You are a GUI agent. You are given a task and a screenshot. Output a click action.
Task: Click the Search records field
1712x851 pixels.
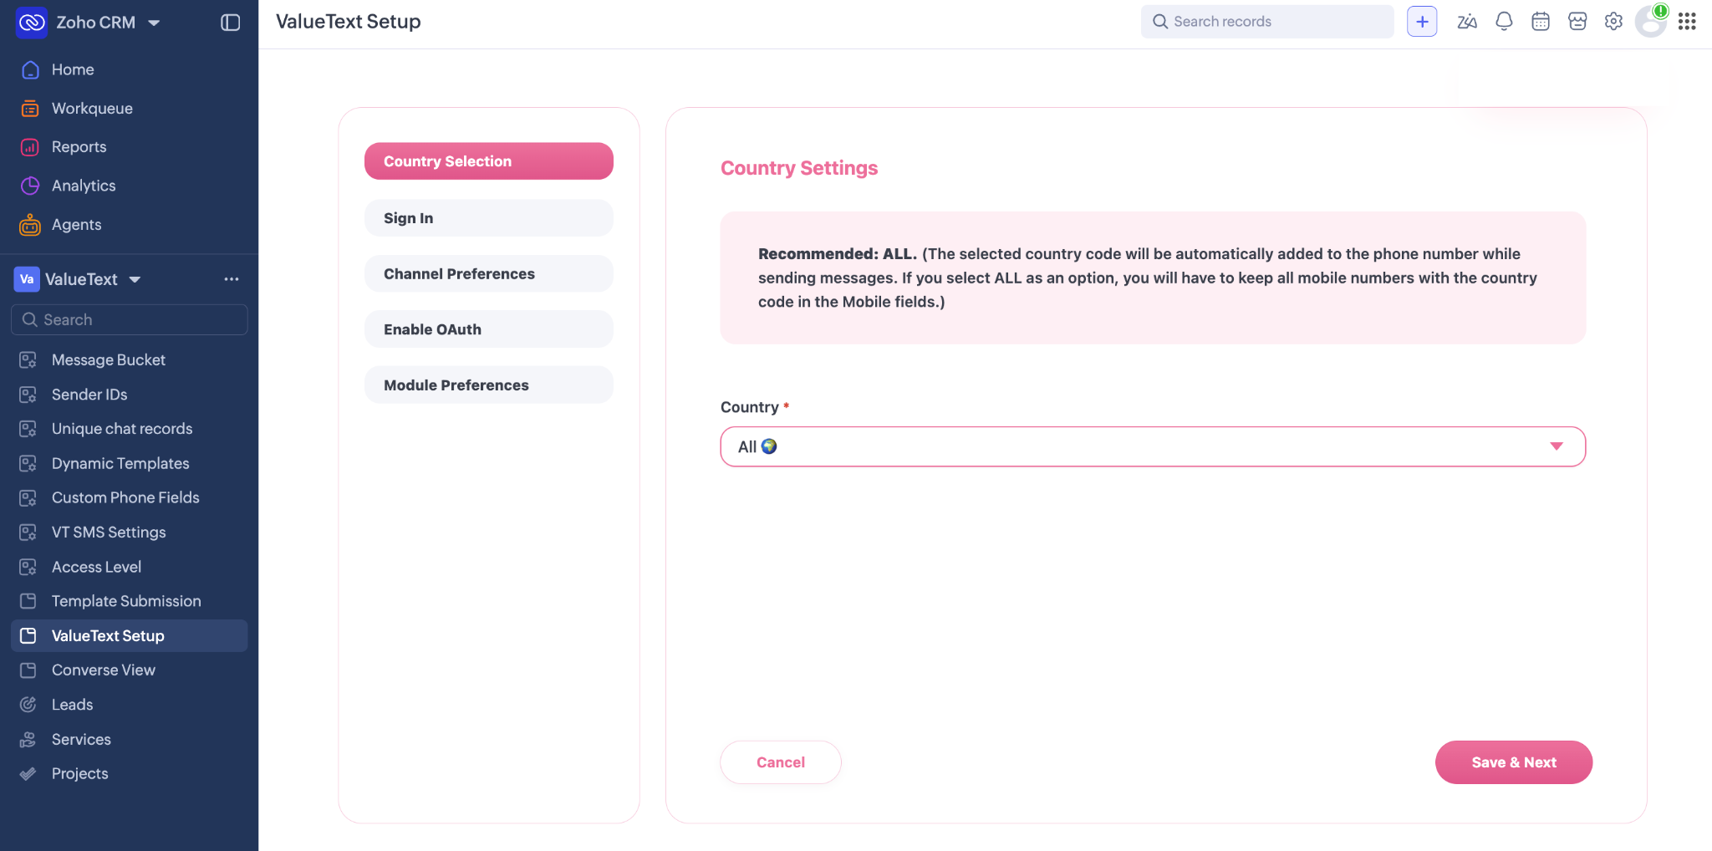1267,22
